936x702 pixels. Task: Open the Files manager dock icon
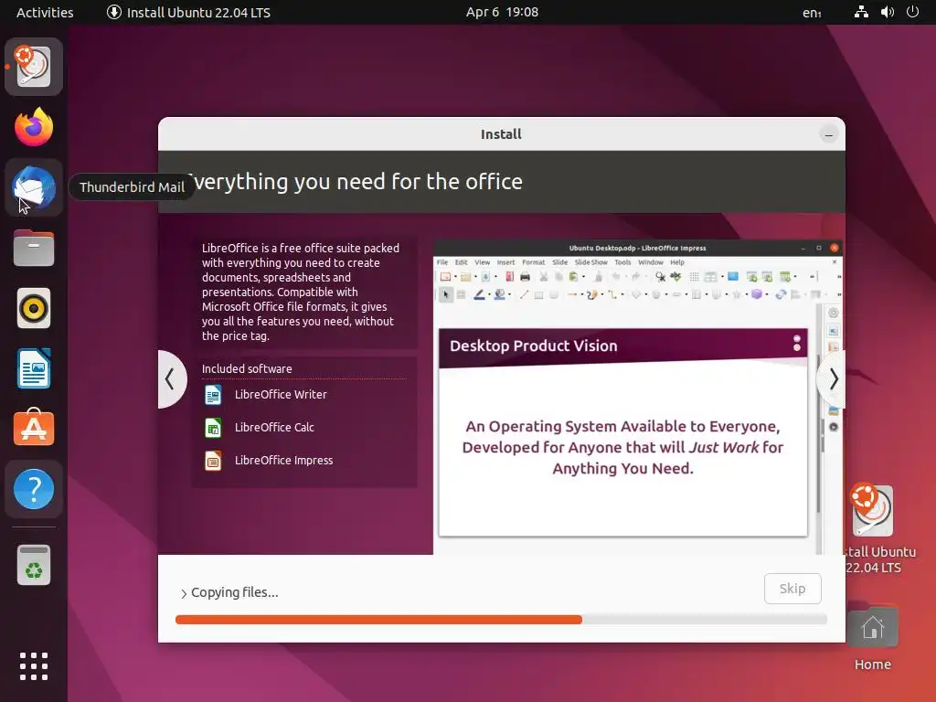[34, 248]
